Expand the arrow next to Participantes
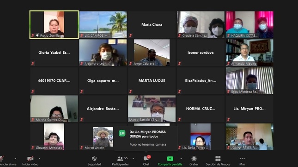 [133, 159]
